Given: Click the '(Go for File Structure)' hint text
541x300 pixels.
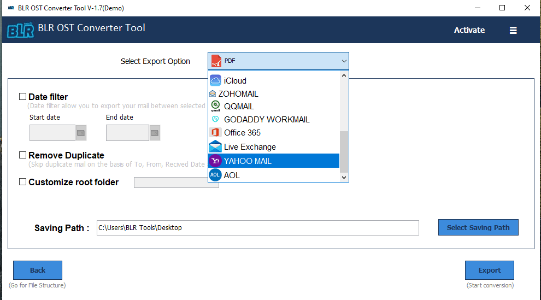Looking at the screenshot, I should [x=37, y=285].
